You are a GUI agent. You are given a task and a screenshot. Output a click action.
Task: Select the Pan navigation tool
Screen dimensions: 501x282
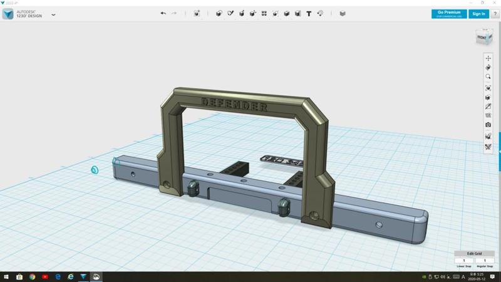click(x=488, y=58)
